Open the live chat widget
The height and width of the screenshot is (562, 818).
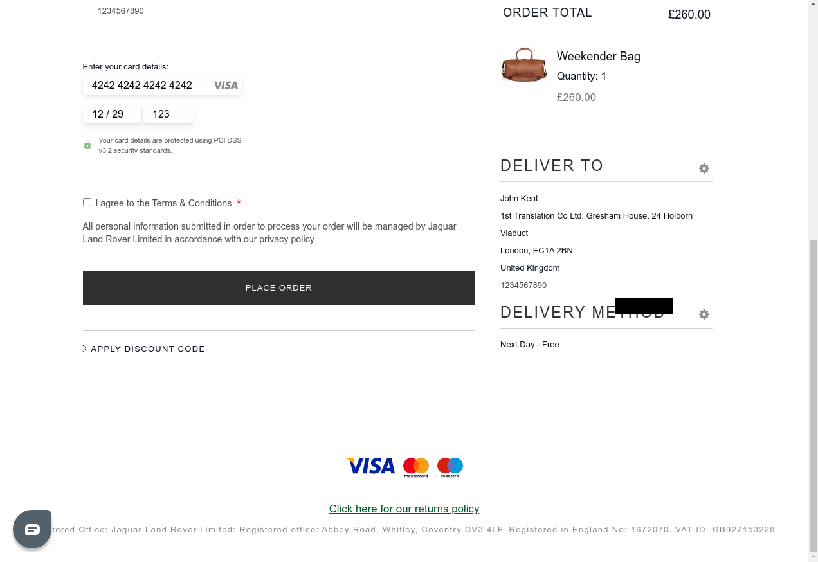(32, 529)
